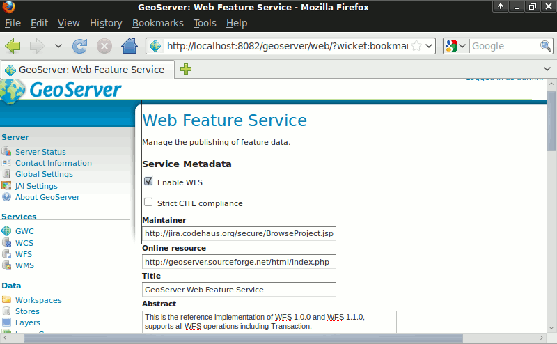Screen dimensions: 557x344
Task: Open the WMS link
Action: 24,265
